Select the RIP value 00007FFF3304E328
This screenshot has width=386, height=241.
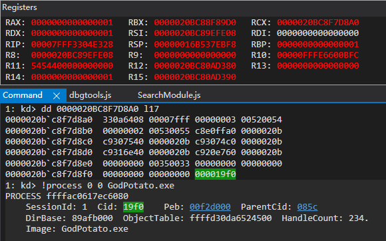pos(72,45)
